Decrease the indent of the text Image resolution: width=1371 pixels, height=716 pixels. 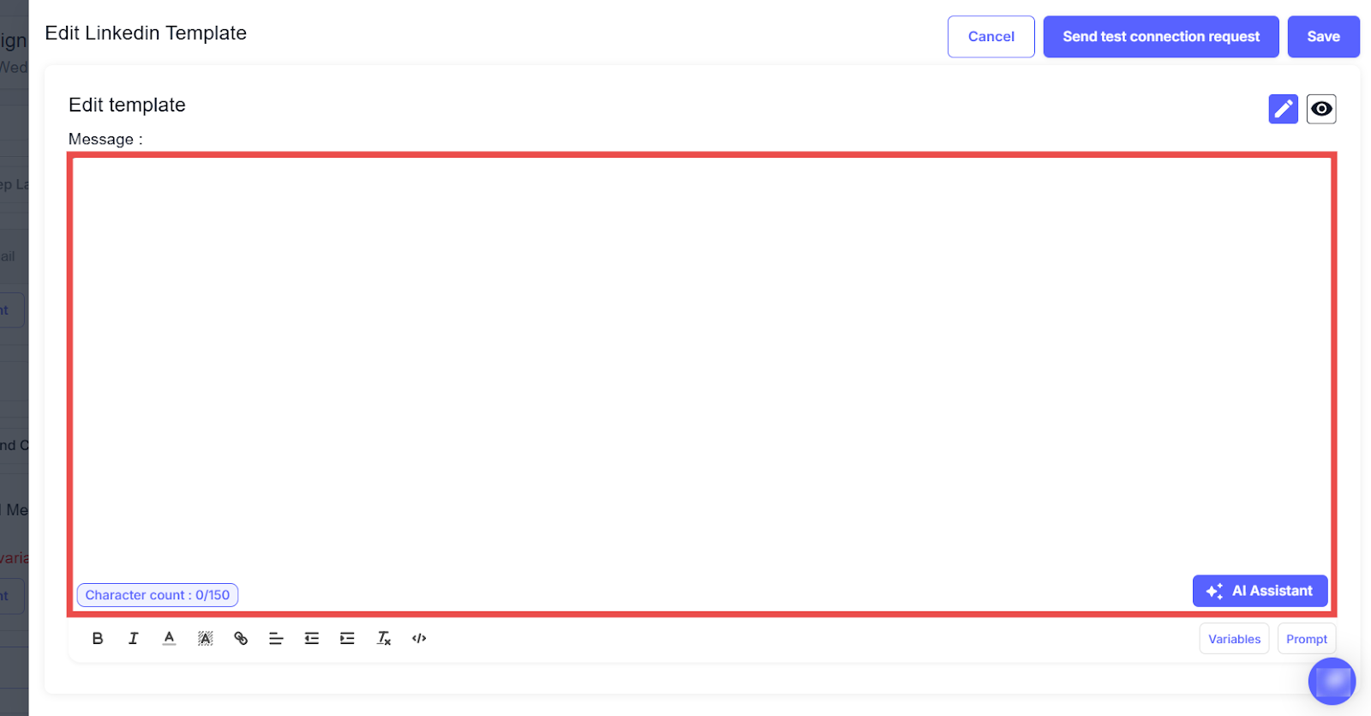tap(312, 639)
